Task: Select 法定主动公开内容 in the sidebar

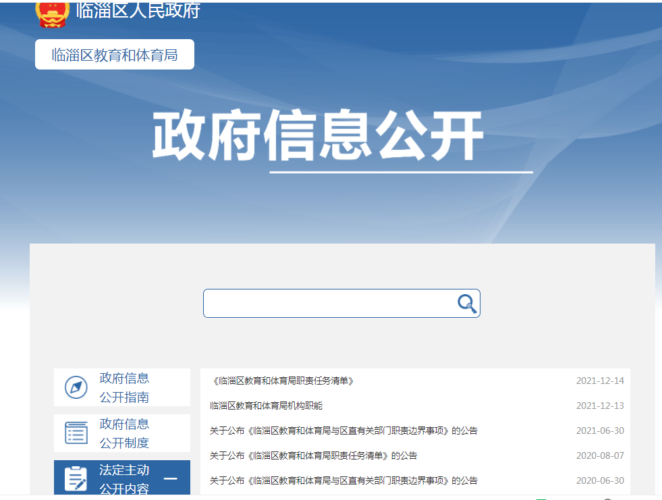Action: click(124, 478)
